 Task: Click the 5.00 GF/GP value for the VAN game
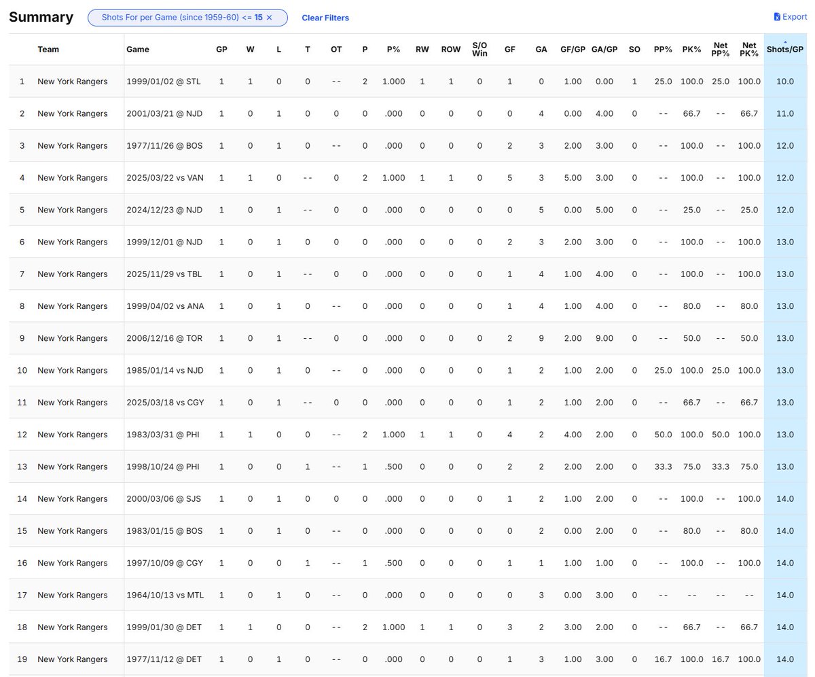[573, 178]
